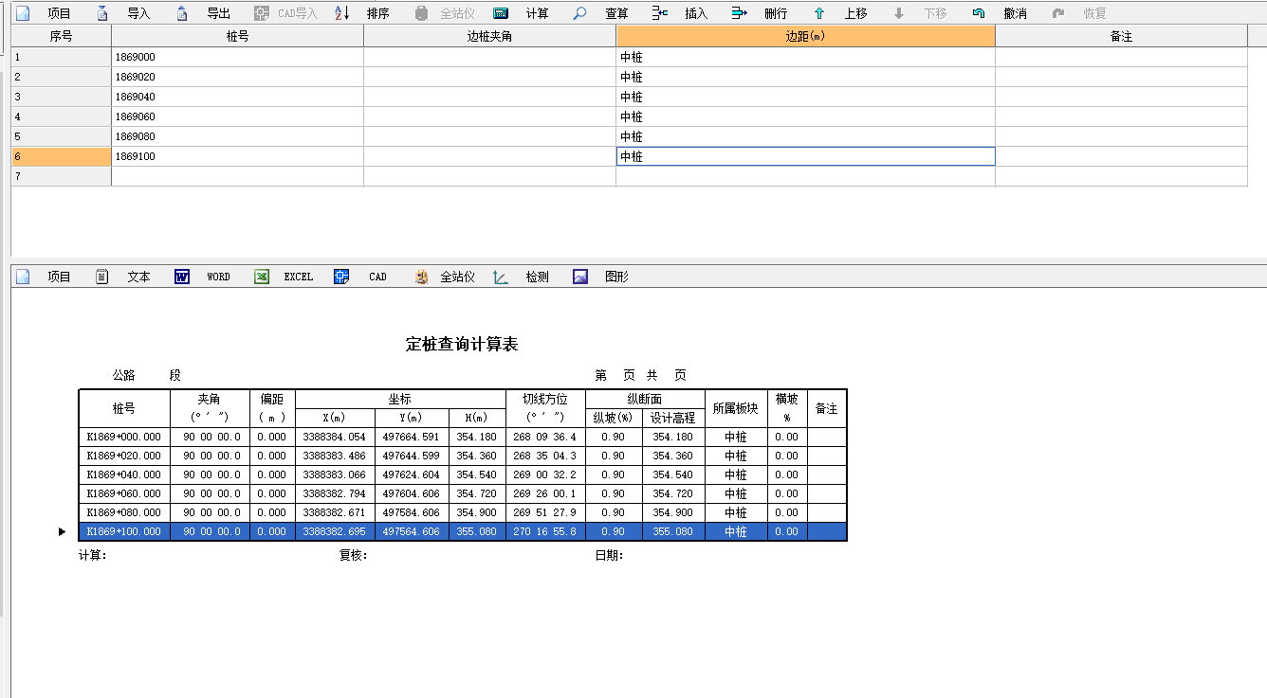This screenshot has width=1267, height=698.
Task: Select row number 6 header
Action: click(x=62, y=156)
